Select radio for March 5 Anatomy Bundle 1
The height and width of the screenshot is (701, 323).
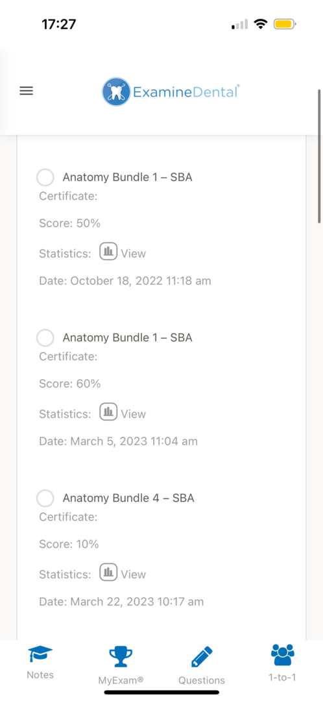coord(45,338)
